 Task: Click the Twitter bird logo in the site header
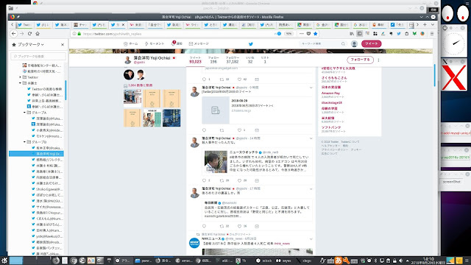click(x=251, y=44)
